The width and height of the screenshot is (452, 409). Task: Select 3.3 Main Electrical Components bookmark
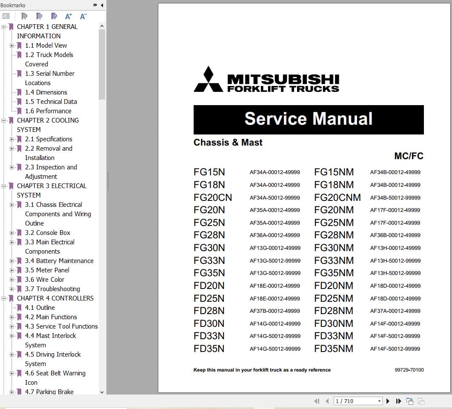(49, 247)
